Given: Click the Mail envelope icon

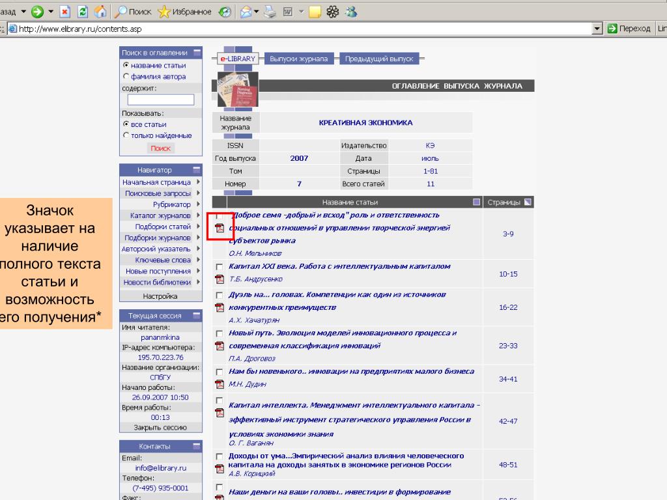Looking at the screenshot, I should click(246, 12).
